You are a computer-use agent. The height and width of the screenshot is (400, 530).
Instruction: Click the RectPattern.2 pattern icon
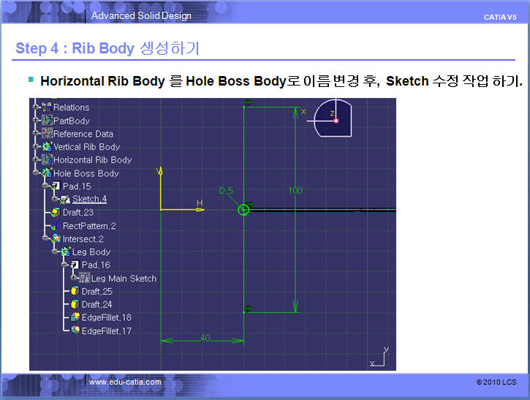pos(56,226)
